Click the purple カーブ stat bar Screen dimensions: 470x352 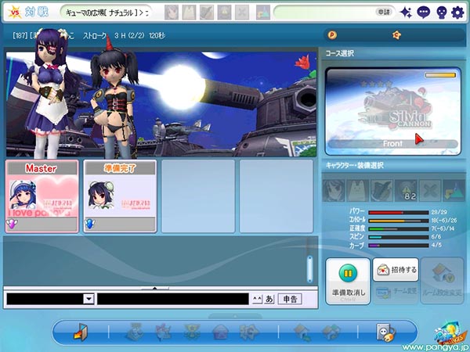(x=399, y=246)
